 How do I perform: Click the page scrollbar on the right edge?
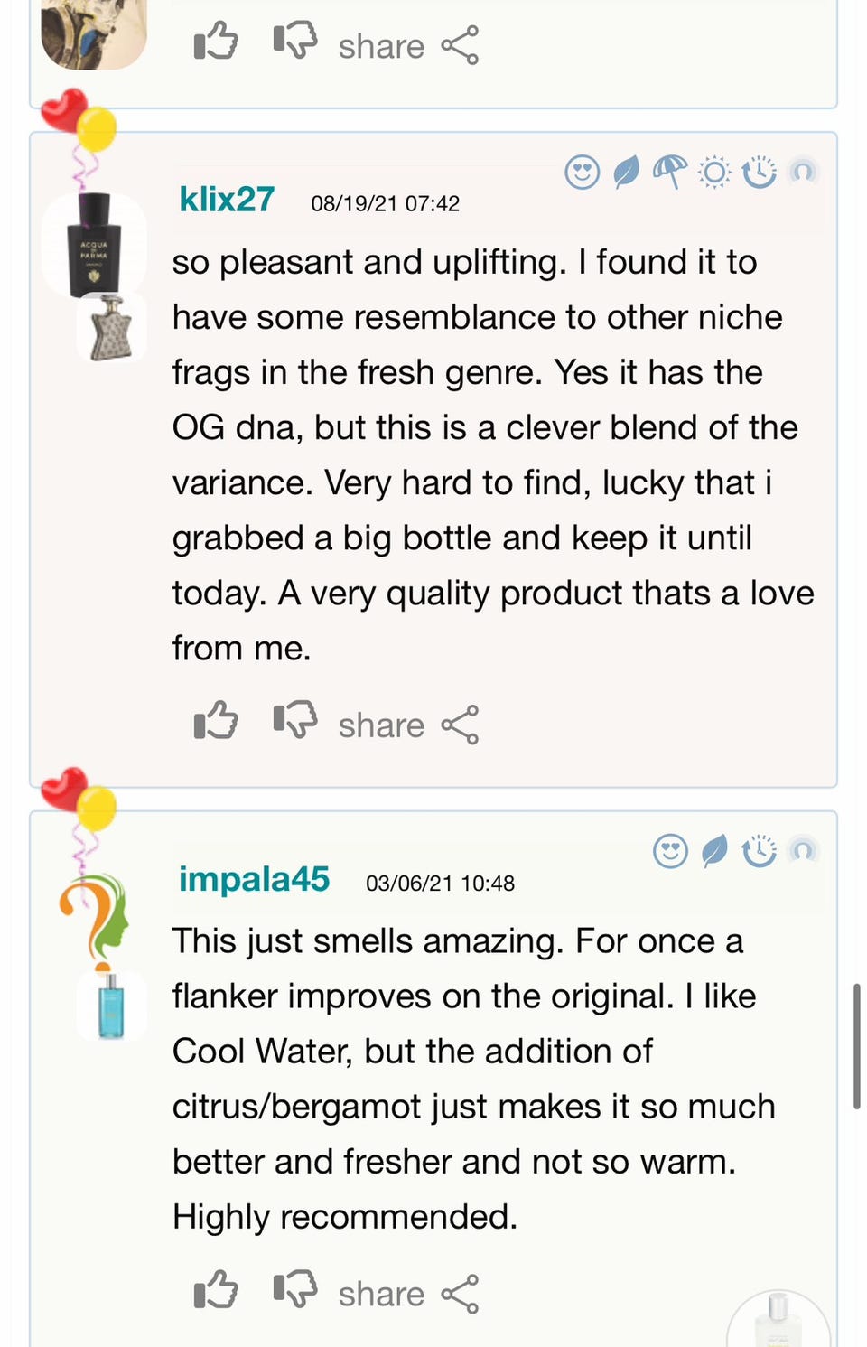coord(856,1046)
